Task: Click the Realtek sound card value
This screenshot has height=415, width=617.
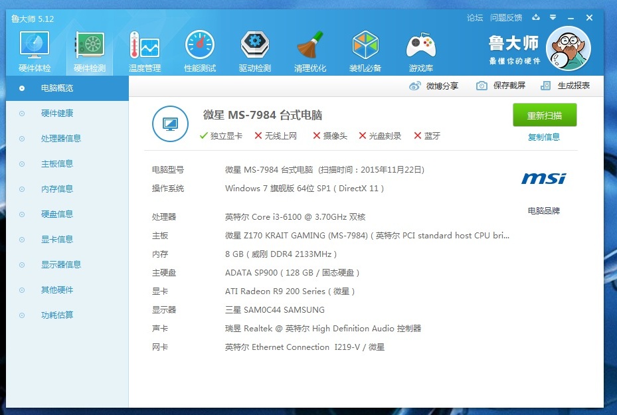Action: 323,329
